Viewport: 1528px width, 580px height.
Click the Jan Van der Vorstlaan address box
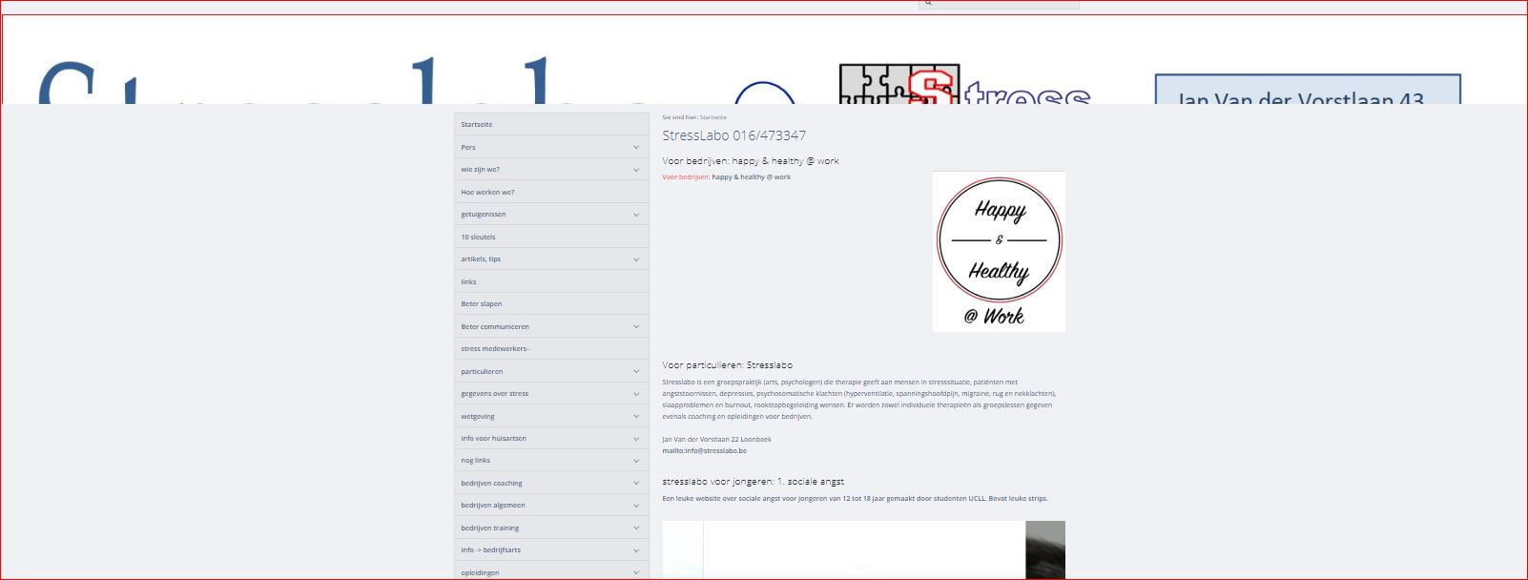coord(1307,90)
